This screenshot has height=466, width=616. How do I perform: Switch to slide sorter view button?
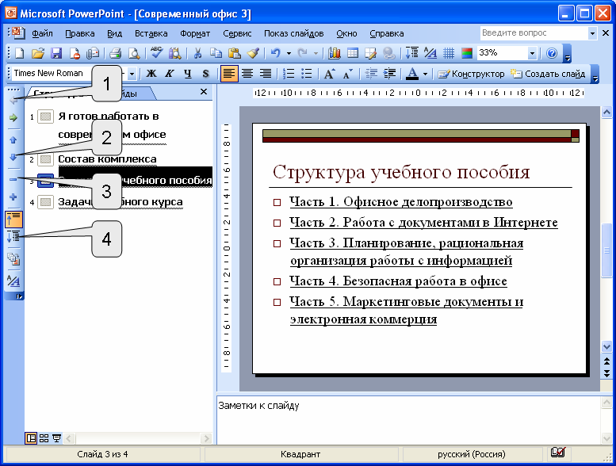[44, 438]
